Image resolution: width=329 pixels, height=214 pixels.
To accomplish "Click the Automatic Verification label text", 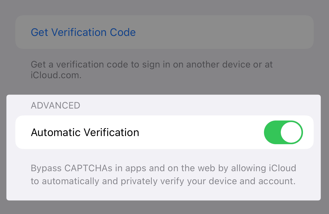I will coord(85,132).
